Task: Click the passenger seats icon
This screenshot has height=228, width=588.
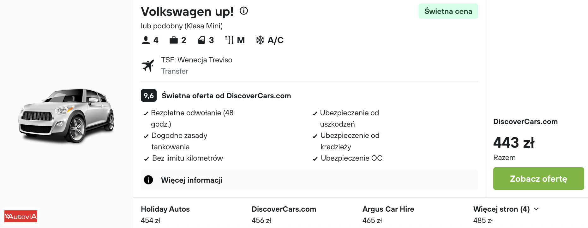Action: [146, 40]
